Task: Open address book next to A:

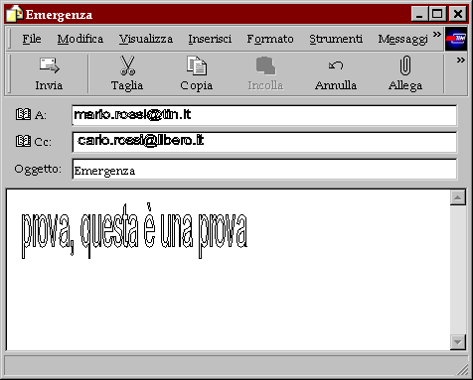Action: [x=23, y=114]
